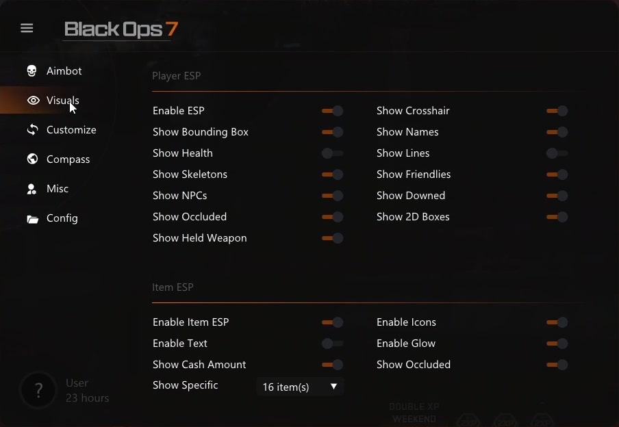Select the skull Aimbot icon in sidebar
The height and width of the screenshot is (427, 619).
[31, 70]
